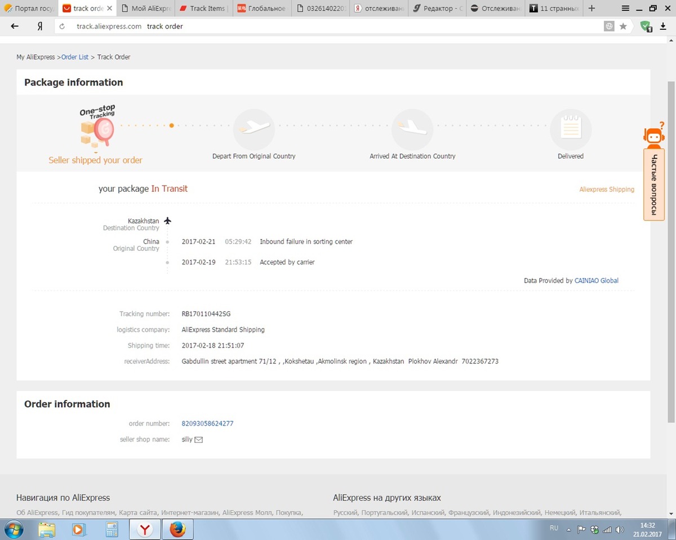Open Firefox from the Windows taskbar

[177, 529]
